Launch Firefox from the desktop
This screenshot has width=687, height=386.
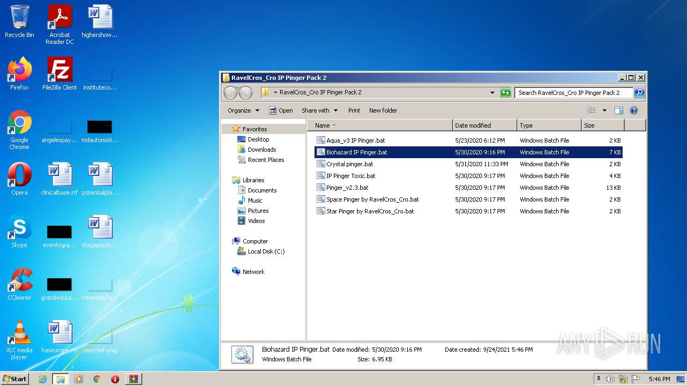[x=19, y=73]
